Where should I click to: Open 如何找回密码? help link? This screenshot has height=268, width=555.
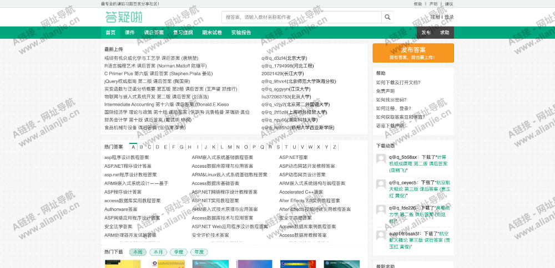391,100
